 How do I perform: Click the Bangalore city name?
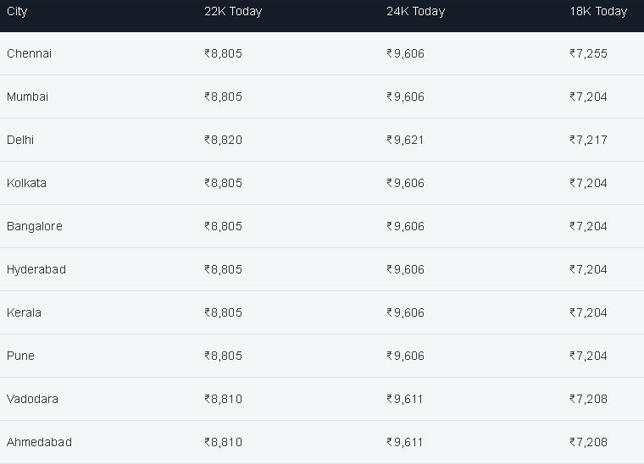point(35,226)
